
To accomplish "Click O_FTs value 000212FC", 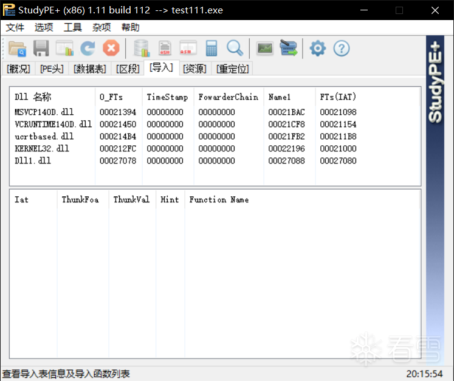I will 118,148.
